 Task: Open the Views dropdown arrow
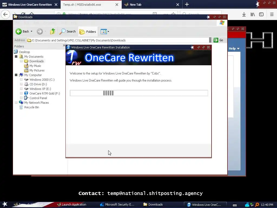pyautogui.click(x=108, y=32)
